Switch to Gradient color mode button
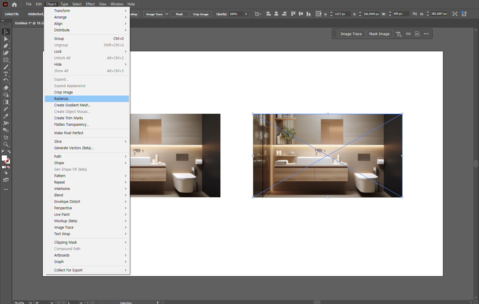 pos(6,167)
